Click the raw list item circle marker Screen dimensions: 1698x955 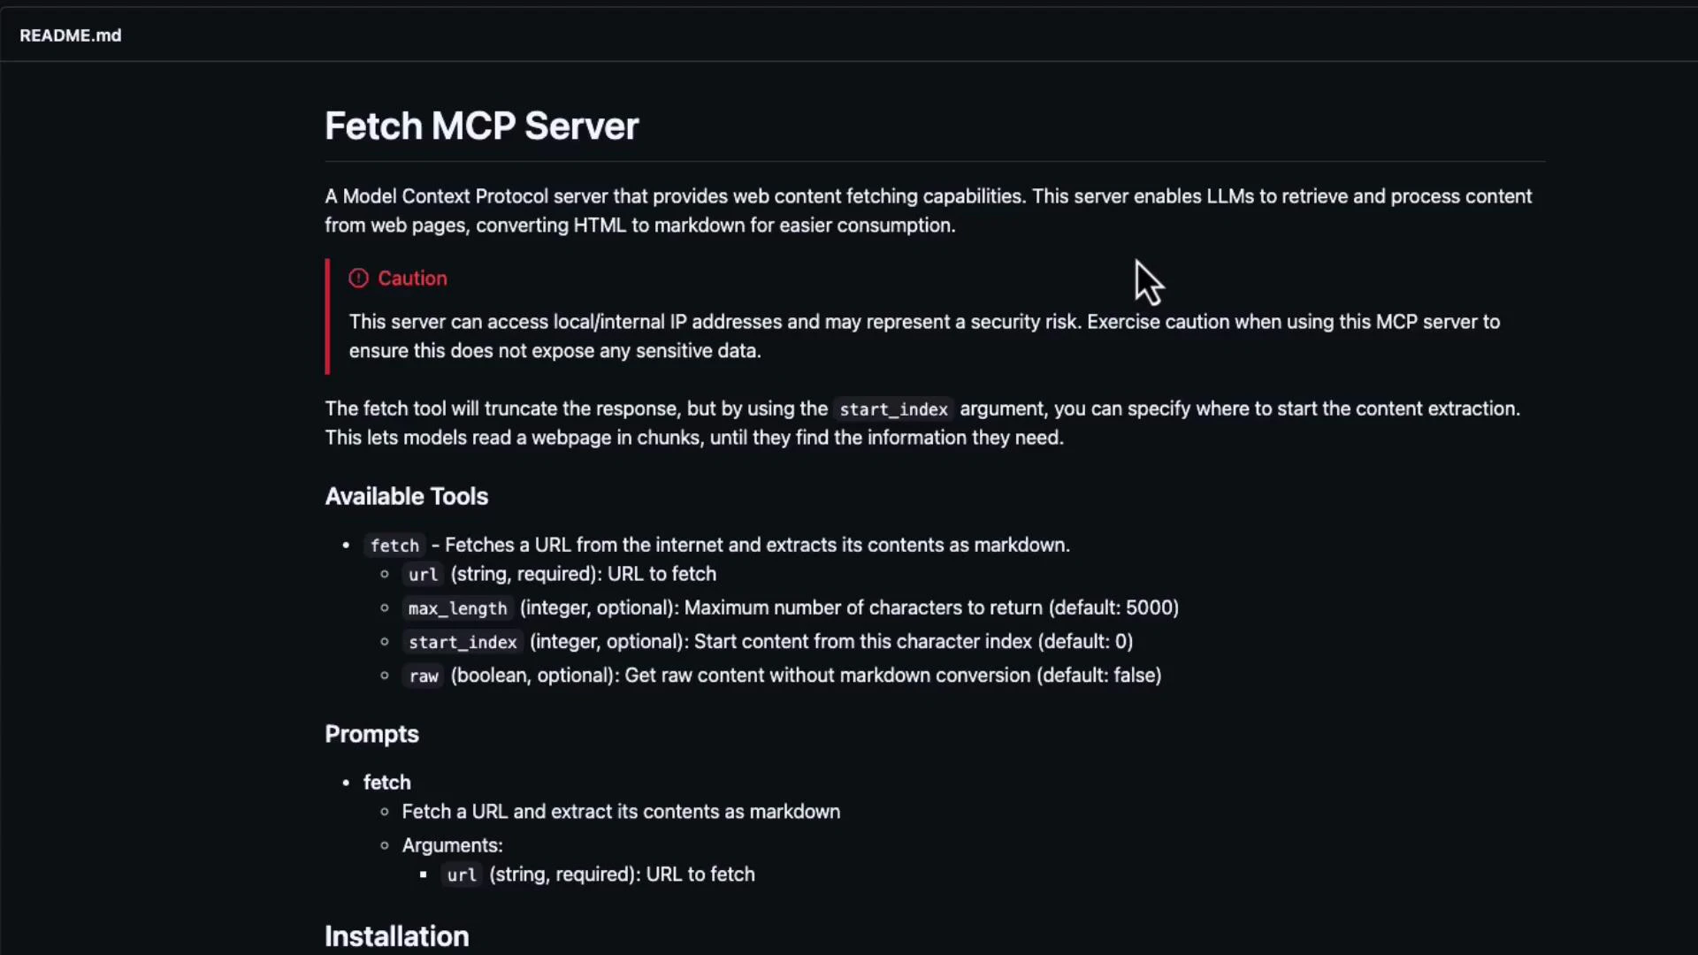[384, 676]
